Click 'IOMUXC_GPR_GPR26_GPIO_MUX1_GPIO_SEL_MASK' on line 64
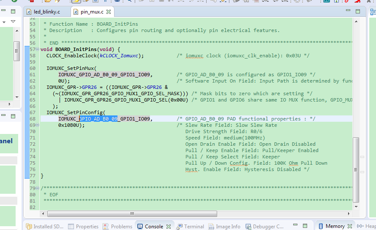Image resolution: width=376 pixels, height=230 pixels. (120, 94)
